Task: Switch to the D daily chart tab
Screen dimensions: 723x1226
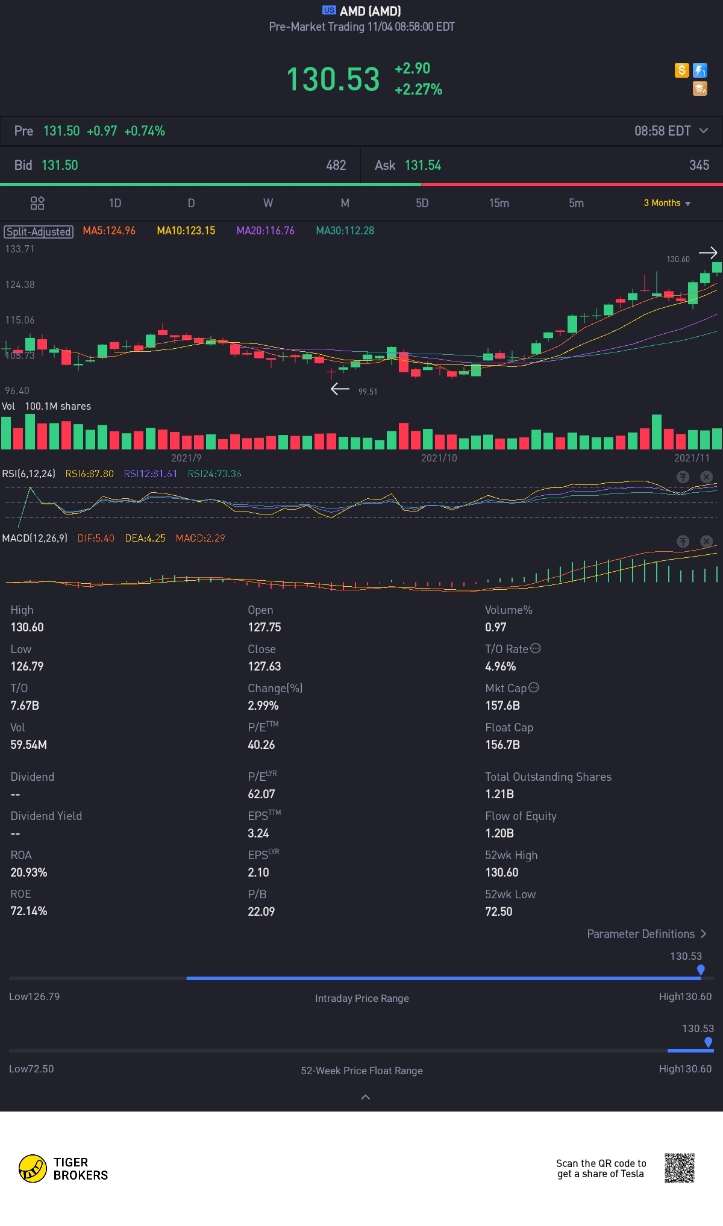Action: click(x=191, y=203)
